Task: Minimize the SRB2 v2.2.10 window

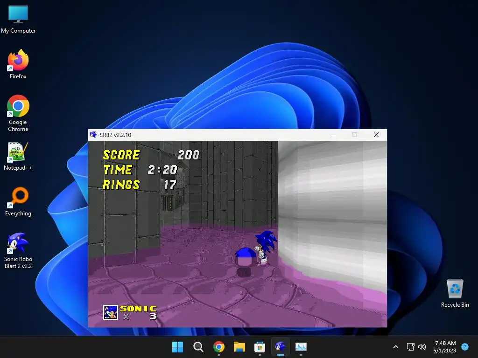Action: (334, 135)
